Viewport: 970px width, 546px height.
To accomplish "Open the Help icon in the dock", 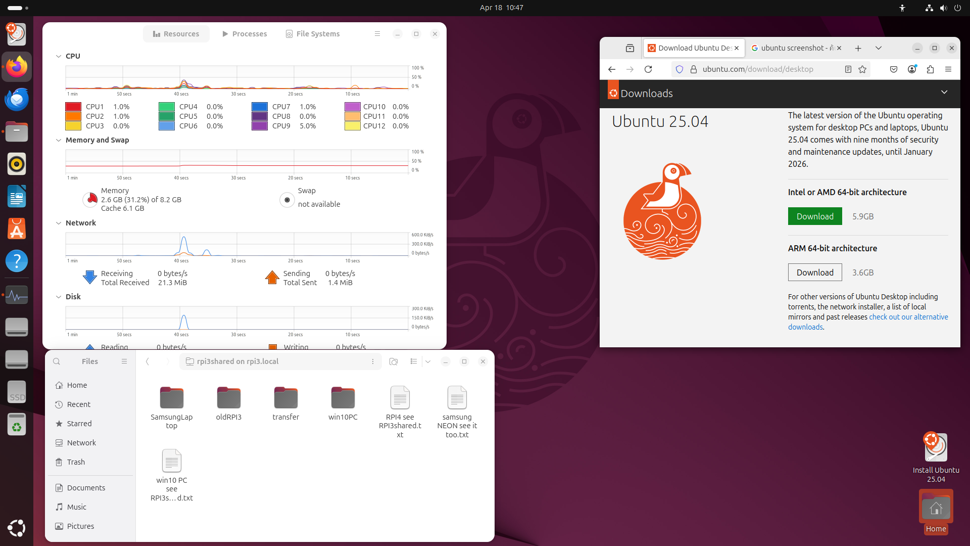I will pos(17,261).
